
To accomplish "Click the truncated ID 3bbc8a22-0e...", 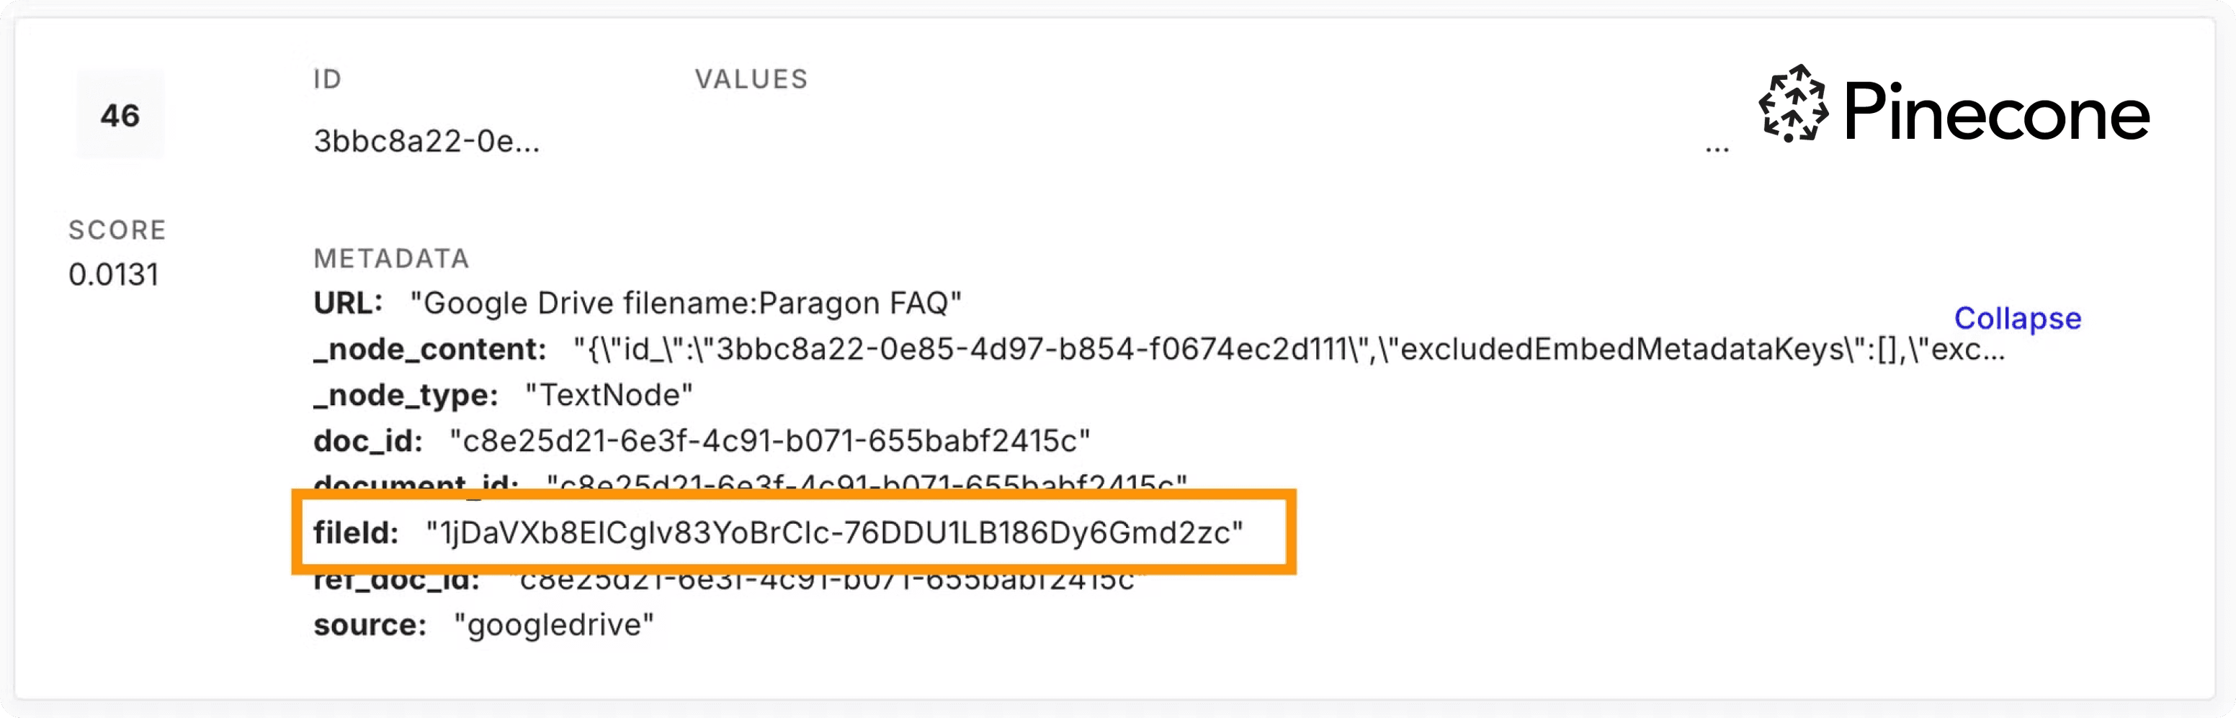I will 426,140.
